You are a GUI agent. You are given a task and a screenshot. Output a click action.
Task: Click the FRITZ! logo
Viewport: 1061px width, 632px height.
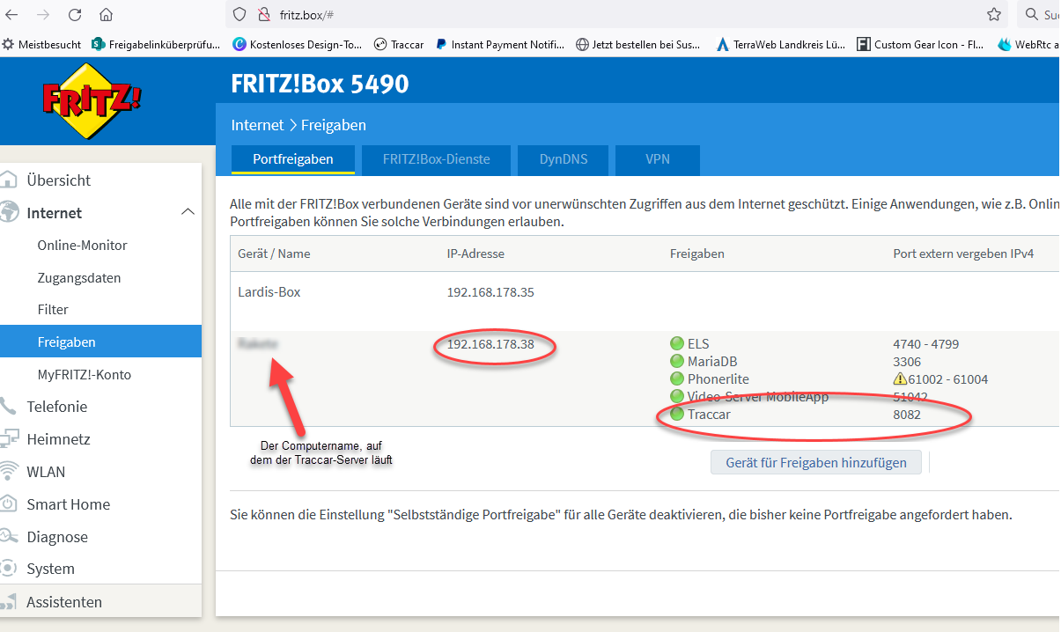(92, 101)
